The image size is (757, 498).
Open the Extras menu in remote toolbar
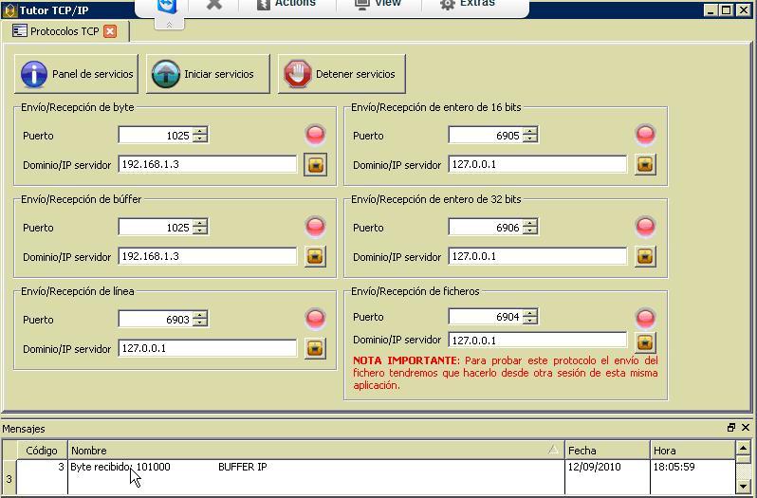click(x=468, y=4)
